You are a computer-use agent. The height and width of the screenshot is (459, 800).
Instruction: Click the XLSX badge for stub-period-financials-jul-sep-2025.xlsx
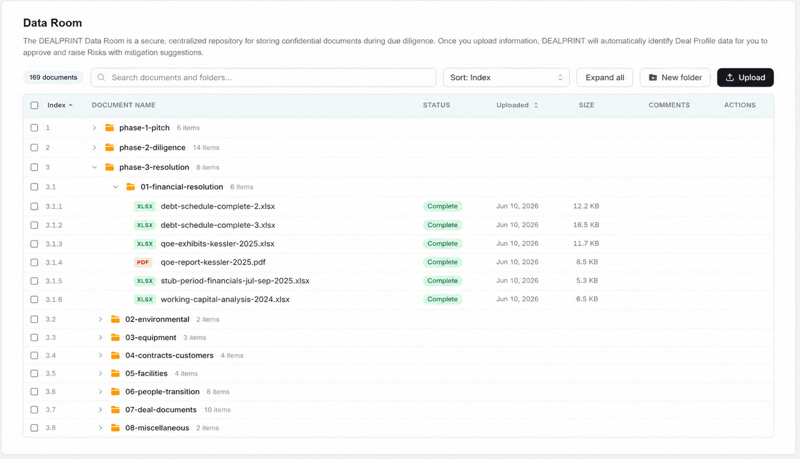click(x=144, y=281)
